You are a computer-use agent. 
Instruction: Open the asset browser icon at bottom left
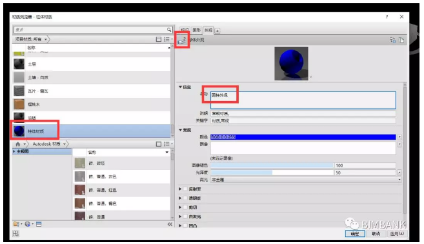[39, 224]
